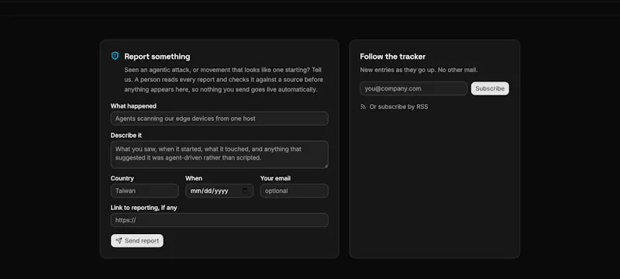Click the Report something heading
Screen dimensions: 620x279
(x=157, y=57)
